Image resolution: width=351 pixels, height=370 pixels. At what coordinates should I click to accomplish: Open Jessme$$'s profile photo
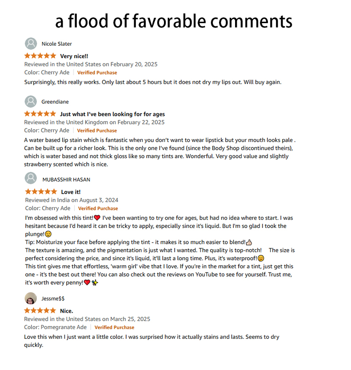31,298
